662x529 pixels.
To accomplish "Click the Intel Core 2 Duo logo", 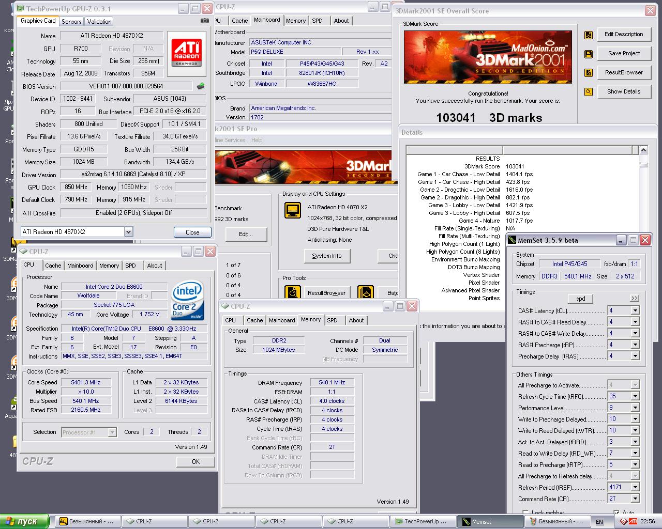I will 187,301.
